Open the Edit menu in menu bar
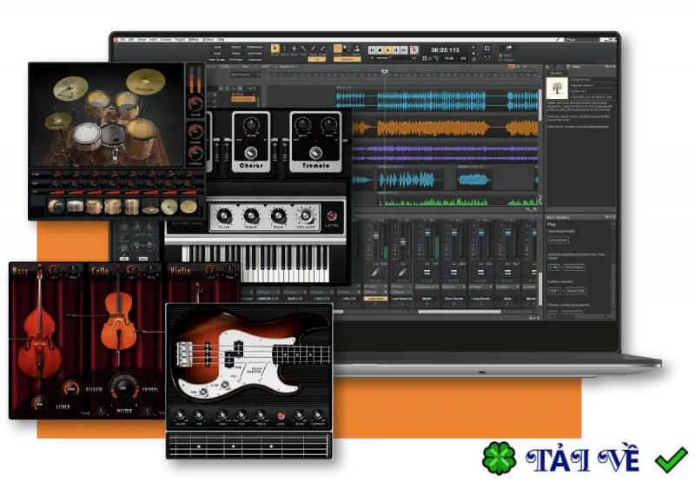The width and height of the screenshot is (695, 482). click(x=132, y=39)
